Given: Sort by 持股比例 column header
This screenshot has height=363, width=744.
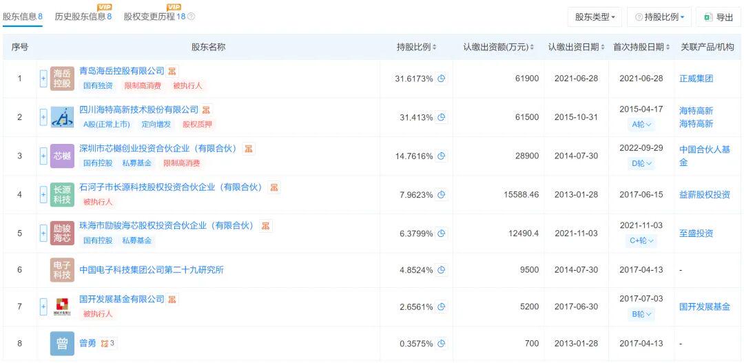Looking at the screenshot, I should pyautogui.click(x=416, y=47).
